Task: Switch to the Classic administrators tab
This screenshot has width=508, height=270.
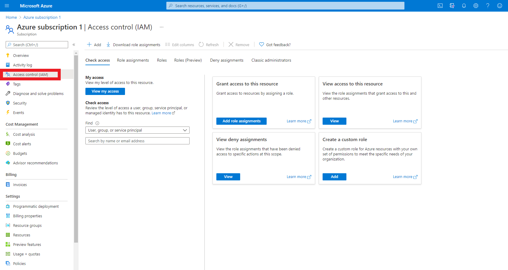Action: click(271, 60)
